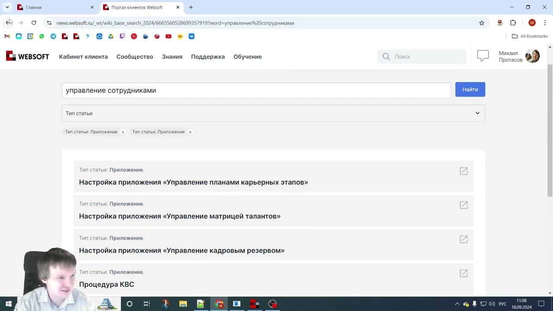
Task: Open Поддержка menu
Action: (x=208, y=57)
